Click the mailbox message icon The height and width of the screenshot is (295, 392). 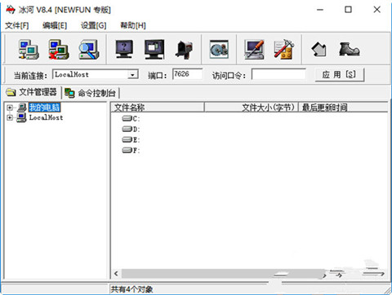[x=184, y=50]
